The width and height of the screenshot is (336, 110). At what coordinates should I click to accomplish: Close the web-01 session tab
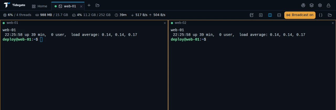click(81, 6)
